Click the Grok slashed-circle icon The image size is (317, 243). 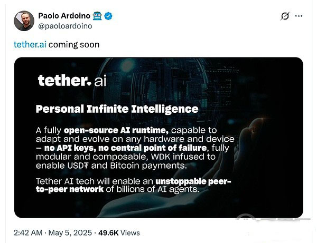[285, 16]
